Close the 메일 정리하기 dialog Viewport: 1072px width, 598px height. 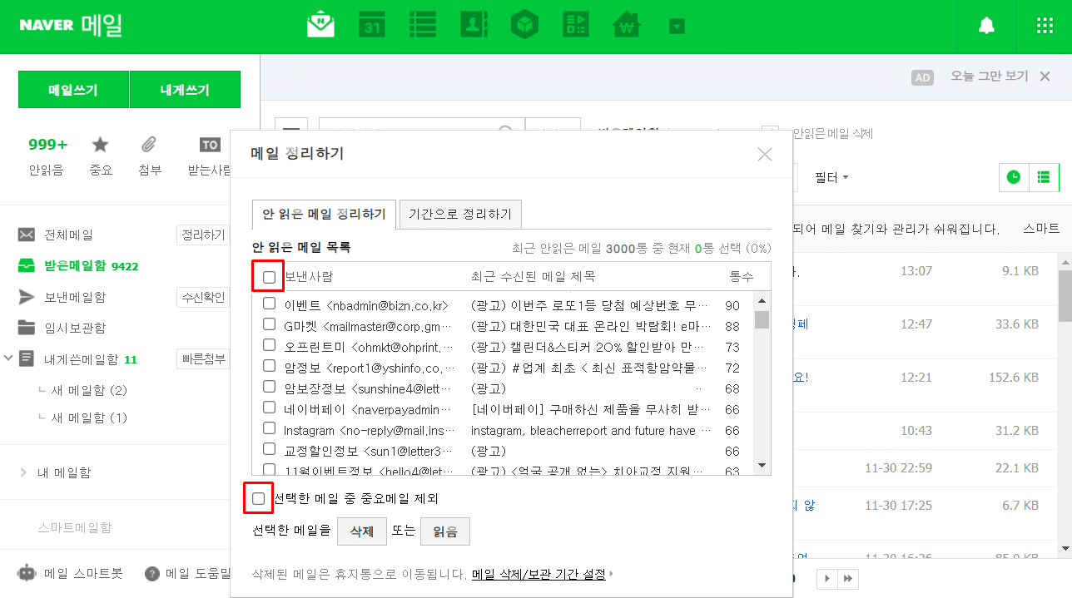(x=765, y=154)
